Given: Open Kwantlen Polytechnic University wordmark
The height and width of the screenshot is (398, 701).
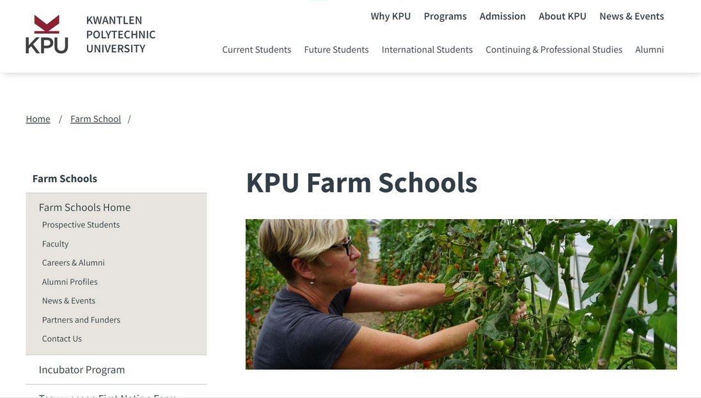Looking at the screenshot, I should tap(121, 34).
